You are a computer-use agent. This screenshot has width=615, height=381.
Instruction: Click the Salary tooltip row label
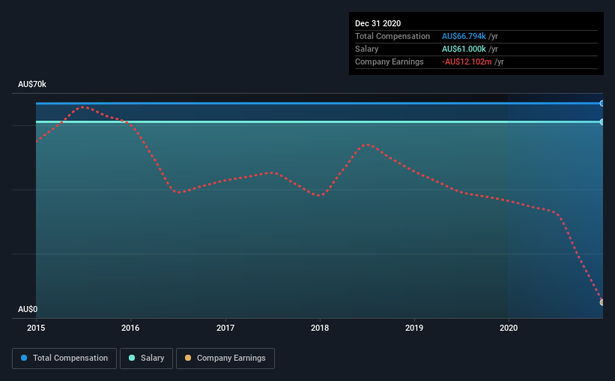click(x=367, y=49)
